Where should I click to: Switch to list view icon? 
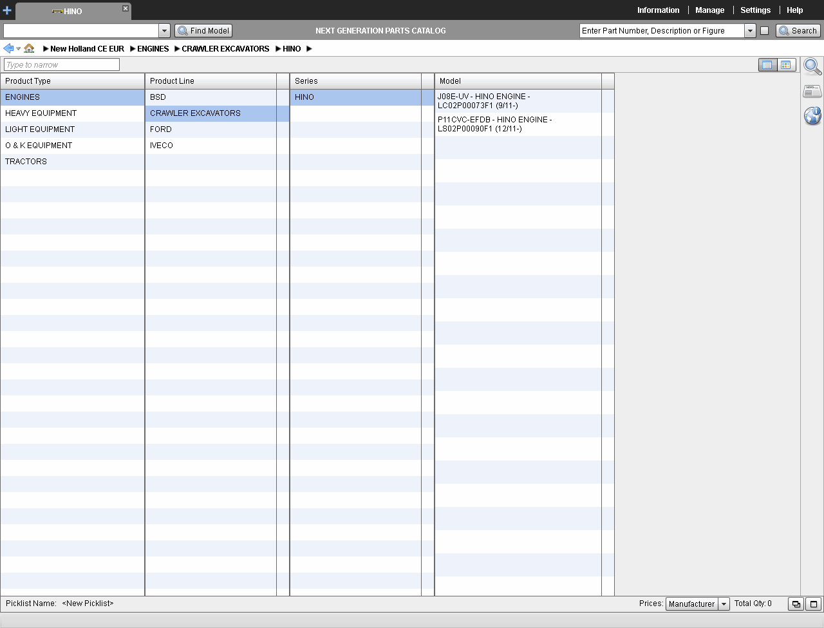[767, 65]
